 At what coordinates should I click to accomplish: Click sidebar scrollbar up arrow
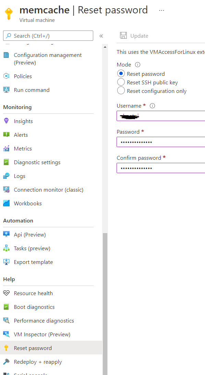pos(105,47)
